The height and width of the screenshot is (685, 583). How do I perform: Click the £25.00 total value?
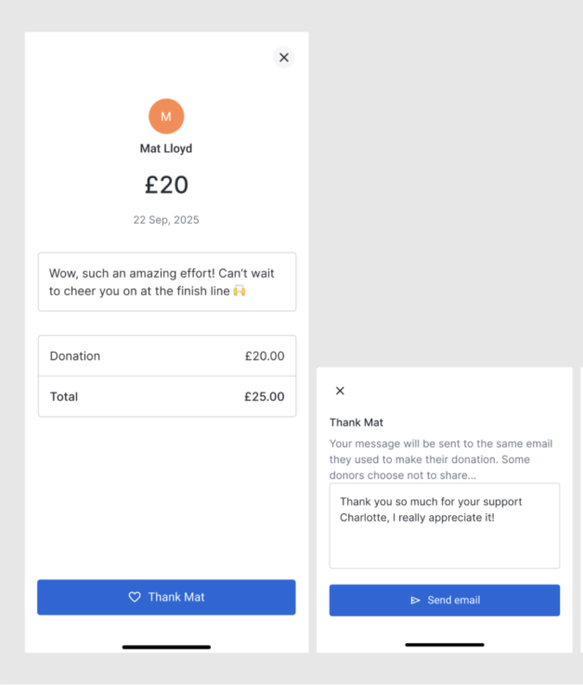click(265, 396)
